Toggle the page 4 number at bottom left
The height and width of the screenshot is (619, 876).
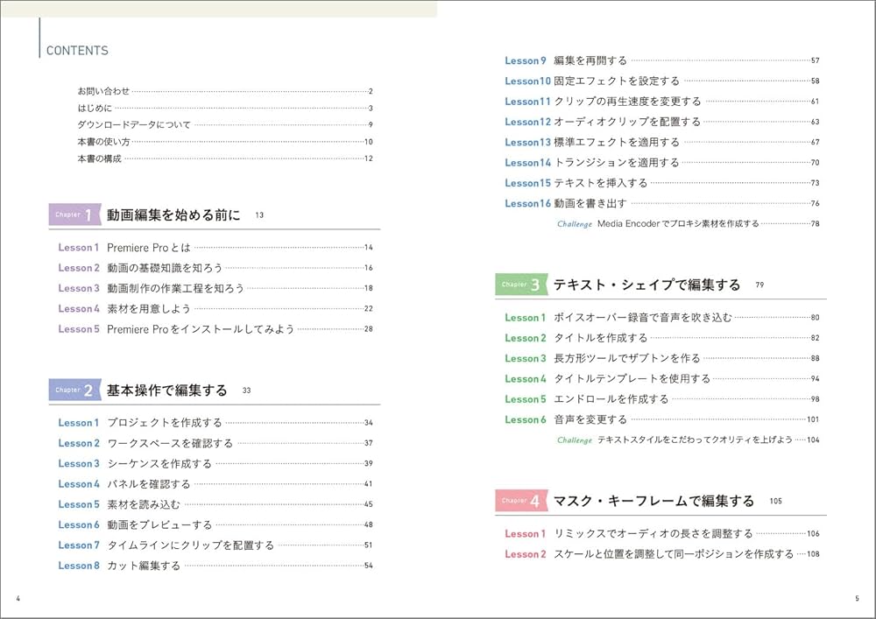(x=19, y=600)
